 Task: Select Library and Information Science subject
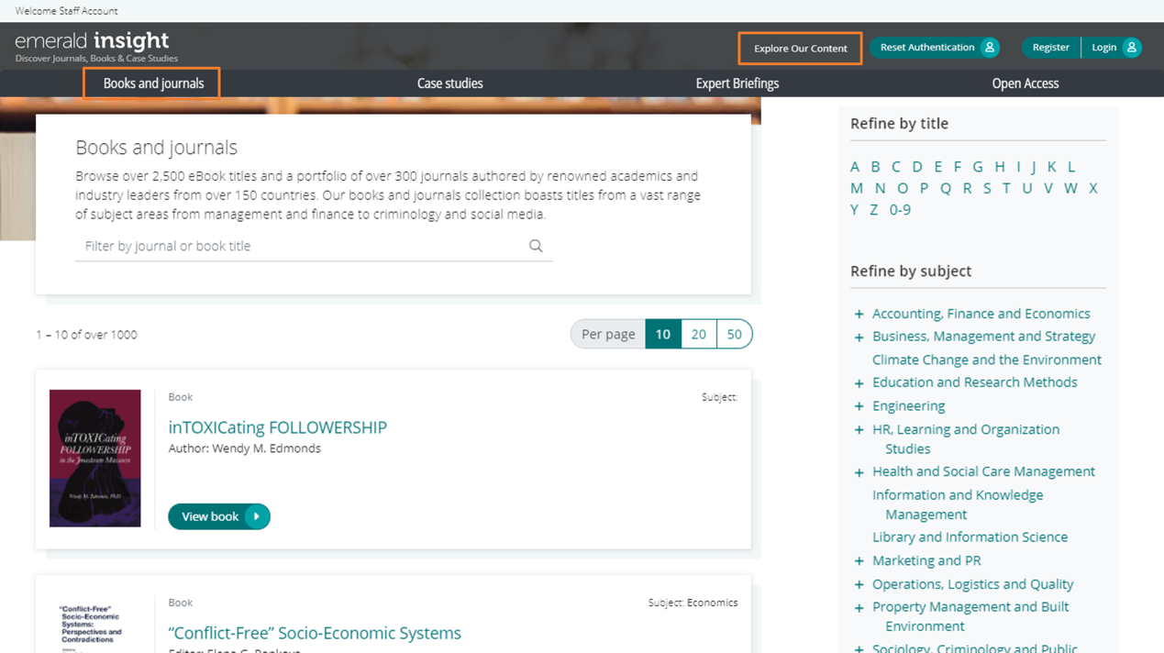tap(970, 537)
